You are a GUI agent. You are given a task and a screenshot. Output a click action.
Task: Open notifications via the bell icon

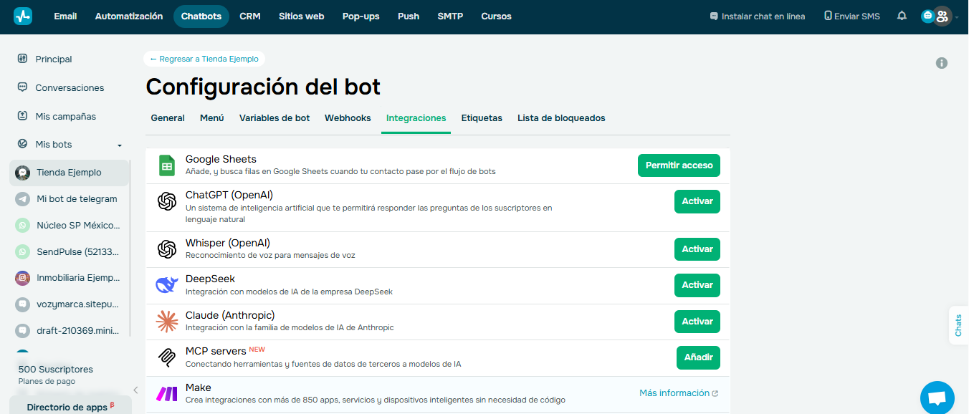point(902,16)
